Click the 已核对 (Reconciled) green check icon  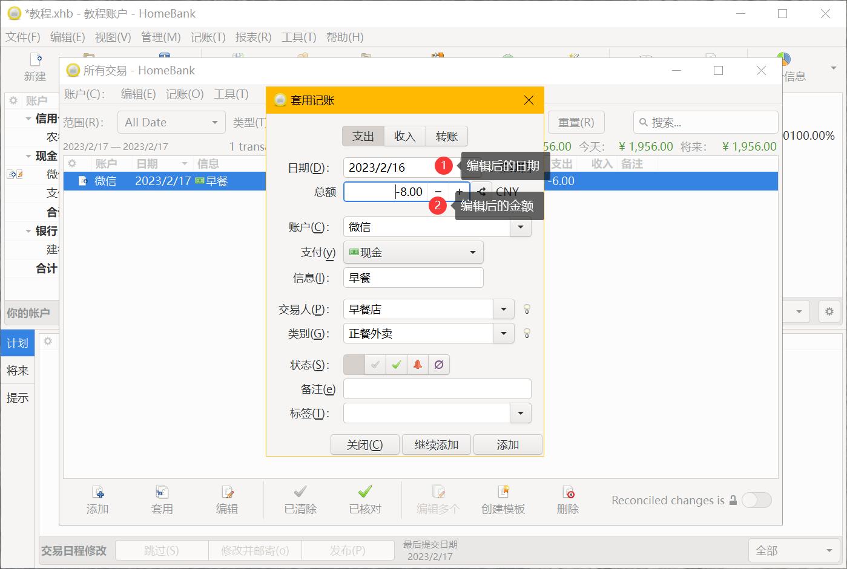click(364, 499)
